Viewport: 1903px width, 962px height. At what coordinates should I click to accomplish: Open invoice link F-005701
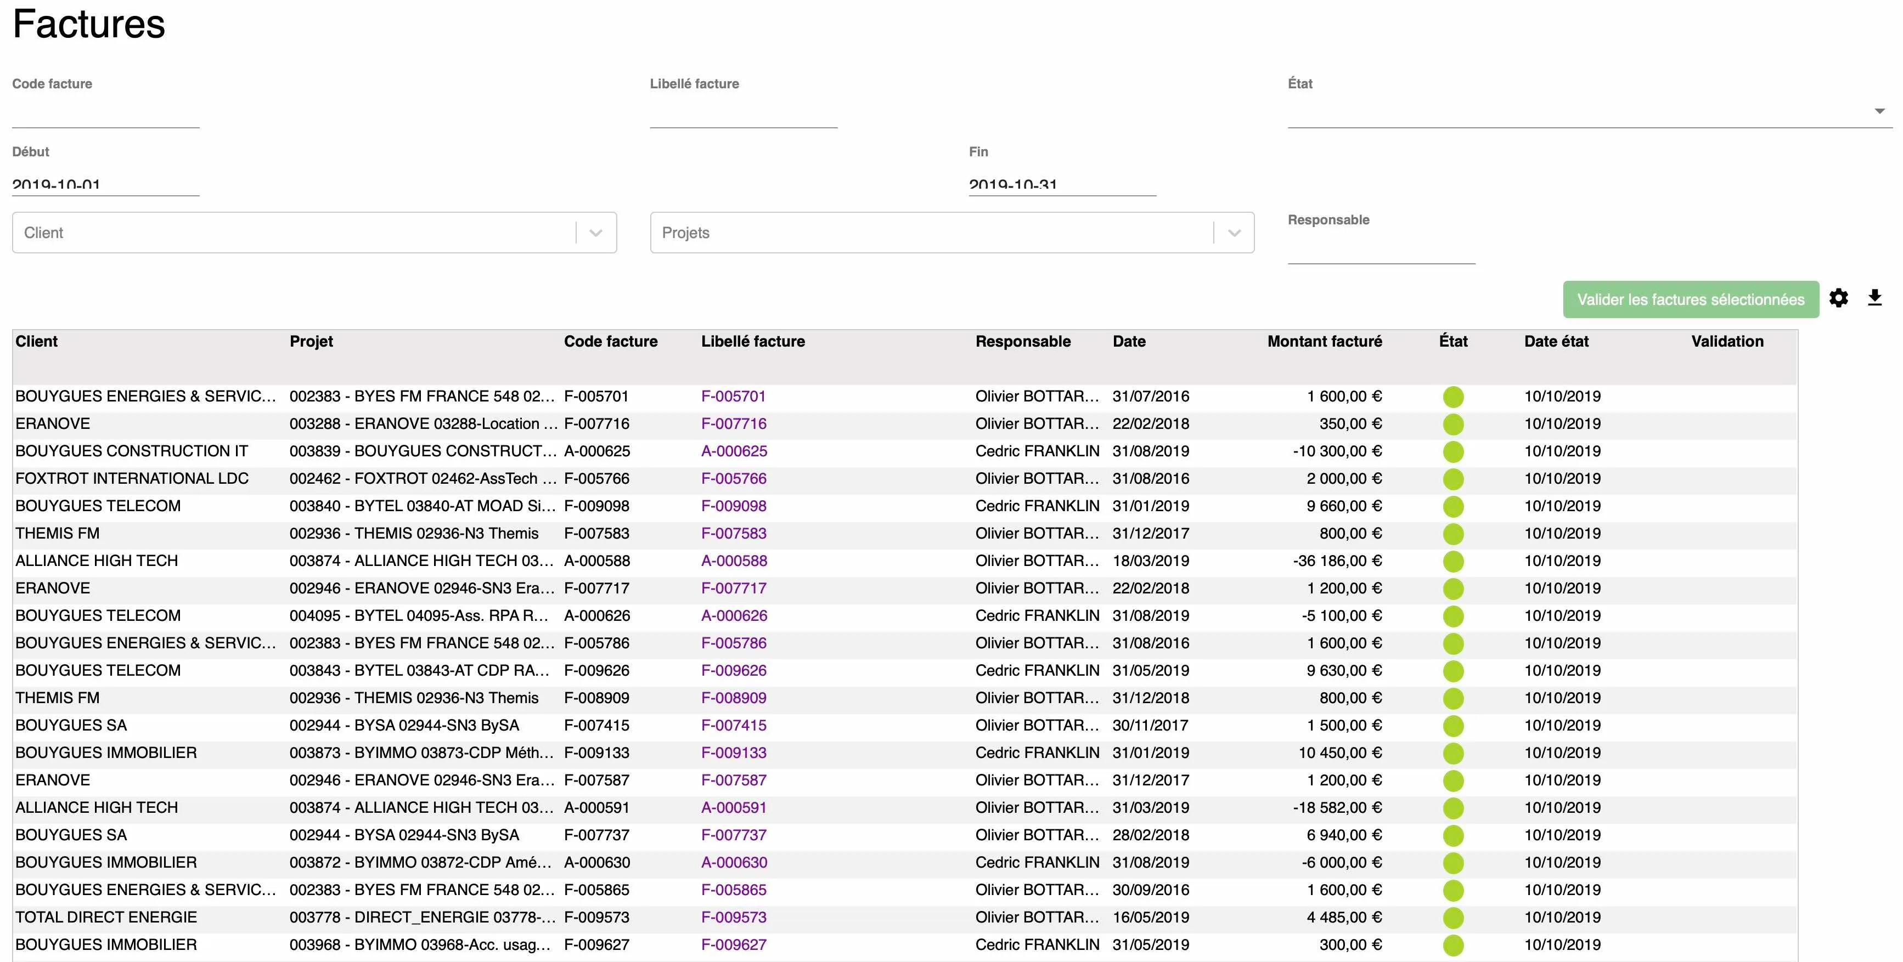click(x=733, y=397)
